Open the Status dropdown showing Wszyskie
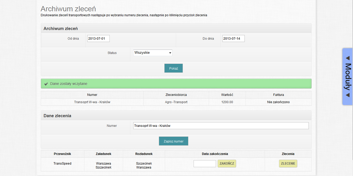This screenshot has height=176, width=353. tap(153, 53)
